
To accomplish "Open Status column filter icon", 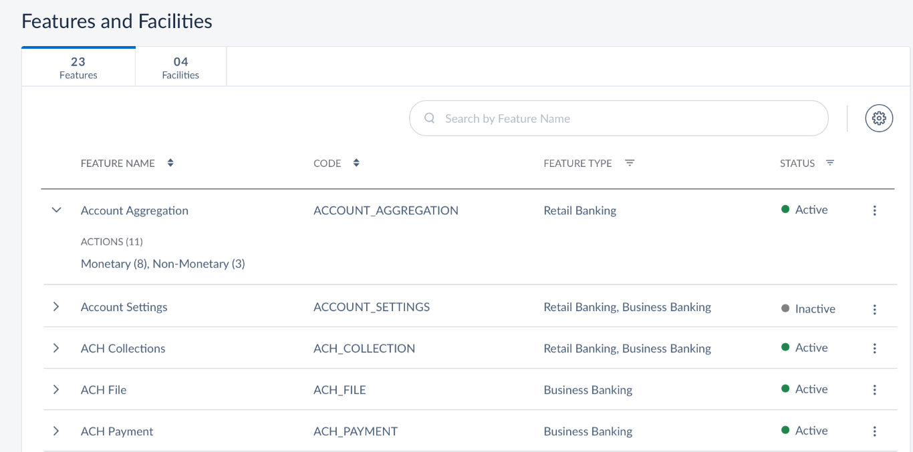I will point(829,163).
